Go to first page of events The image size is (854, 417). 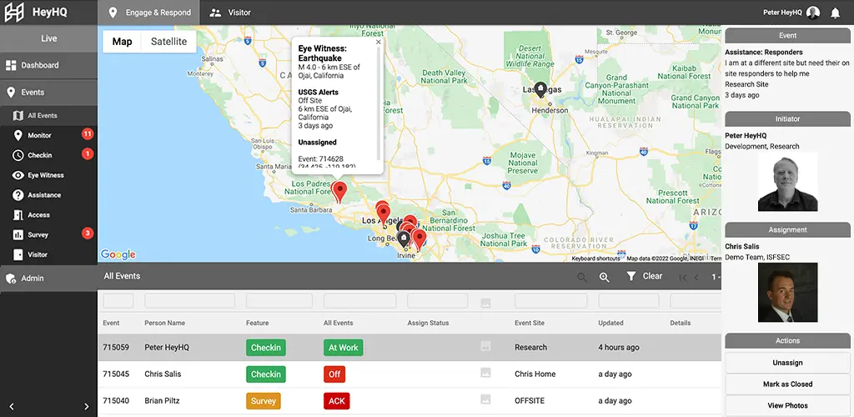(682, 278)
